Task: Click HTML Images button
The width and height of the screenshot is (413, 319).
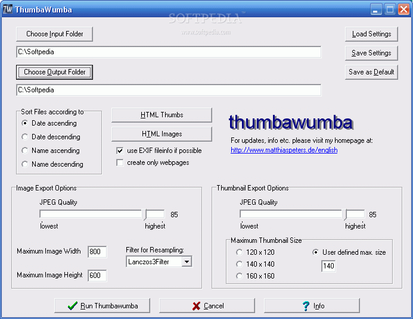Action: [x=162, y=134]
